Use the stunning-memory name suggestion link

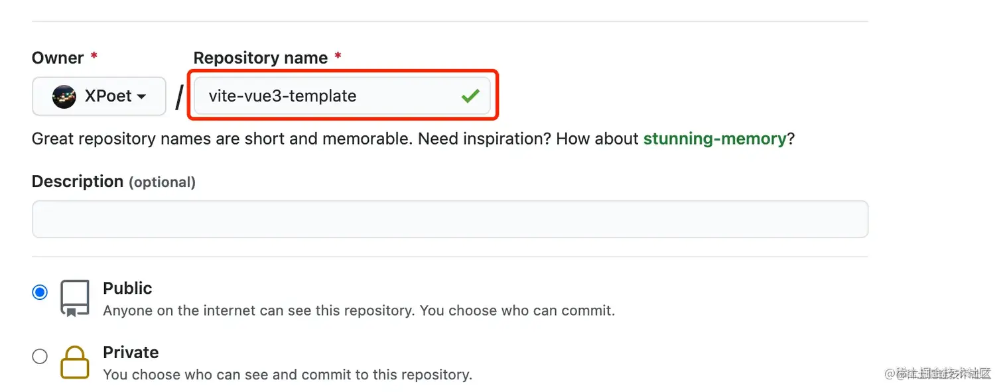[x=714, y=139]
